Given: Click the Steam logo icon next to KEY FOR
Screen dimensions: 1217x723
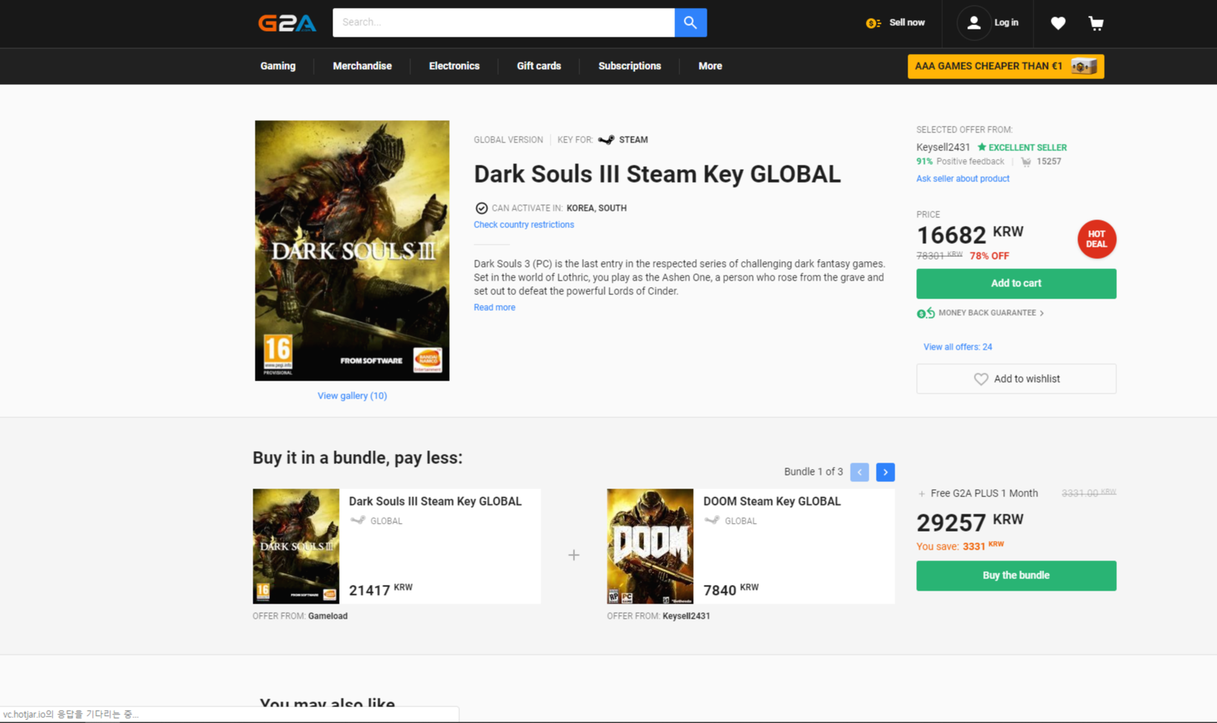Looking at the screenshot, I should click(606, 140).
